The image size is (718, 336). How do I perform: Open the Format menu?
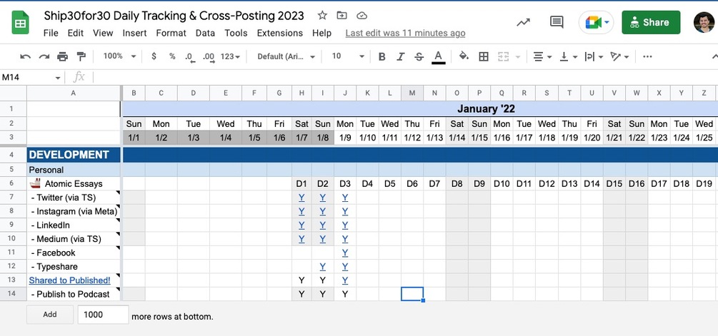(x=171, y=33)
